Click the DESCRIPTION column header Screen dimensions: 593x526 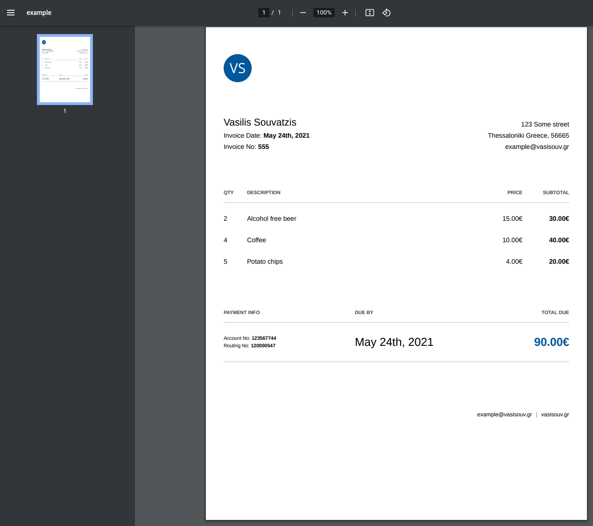point(264,192)
